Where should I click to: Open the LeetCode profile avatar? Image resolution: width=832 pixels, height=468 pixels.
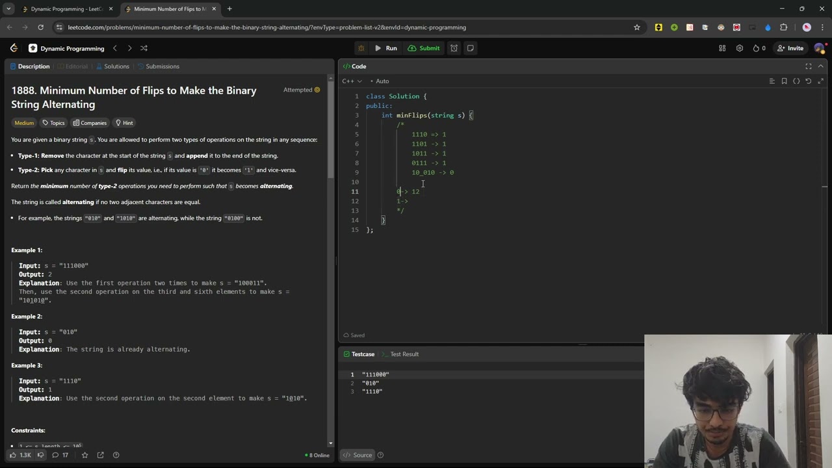click(819, 48)
